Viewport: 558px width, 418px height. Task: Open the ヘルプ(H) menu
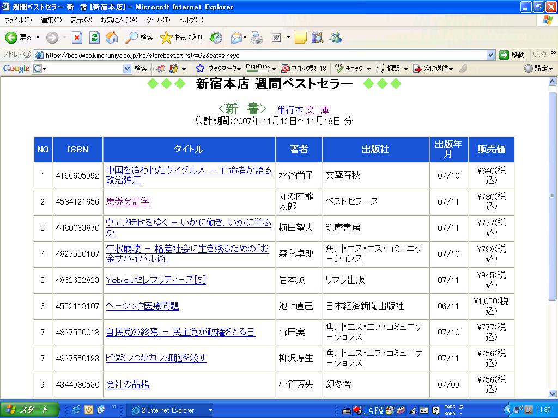[191, 20]
